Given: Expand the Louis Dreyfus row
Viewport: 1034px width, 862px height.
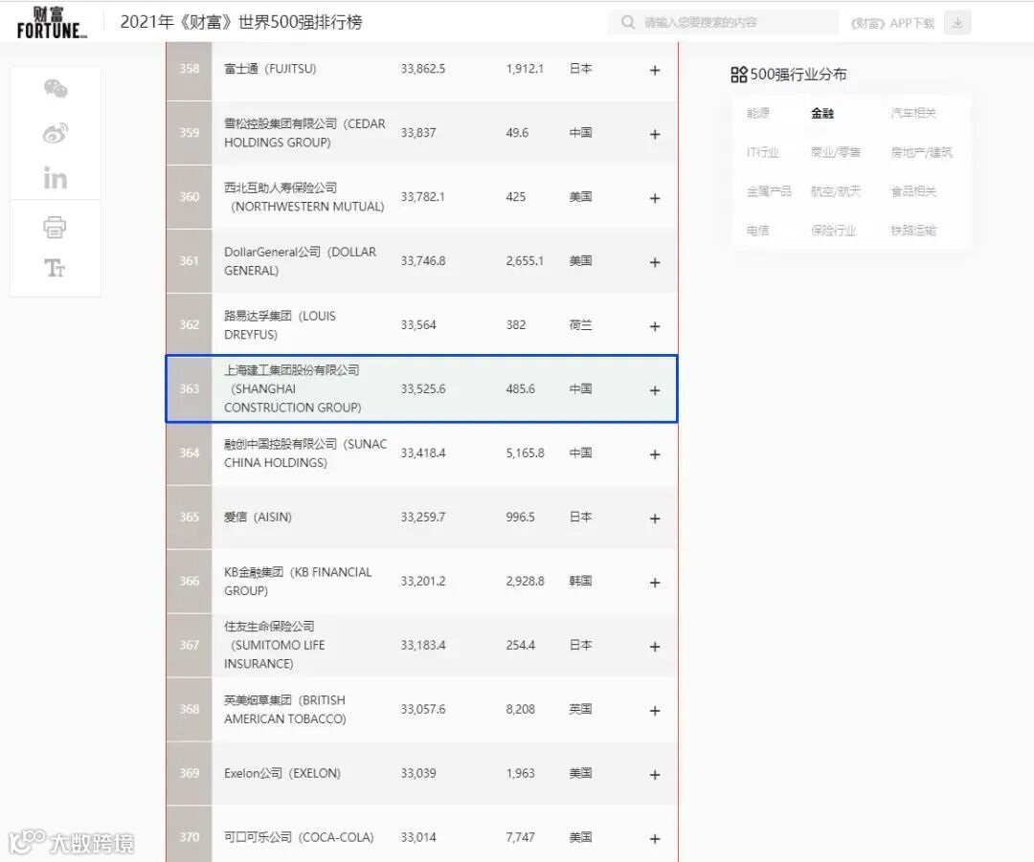Looking at the screenshot, I should (655, 326).
